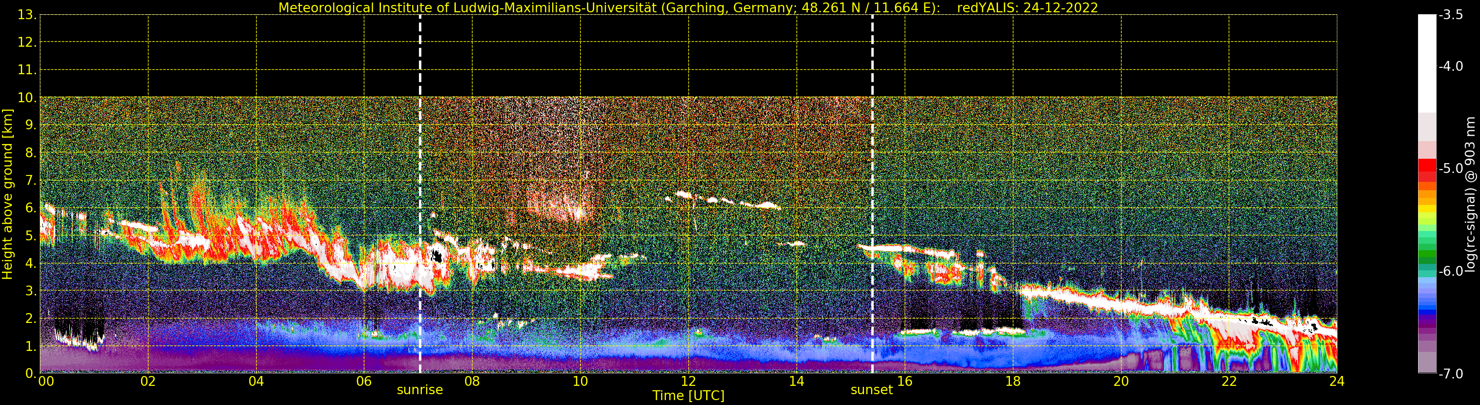The image size is (1480, 405).
Task: Click the time axis tick label 06
Action: [364, 381]
